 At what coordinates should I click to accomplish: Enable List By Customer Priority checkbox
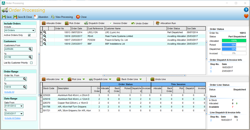[x=31, y=63]
